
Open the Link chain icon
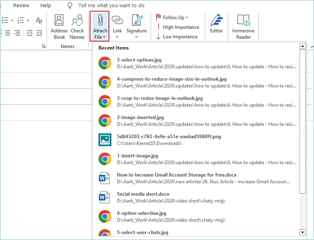click(117, 20)
